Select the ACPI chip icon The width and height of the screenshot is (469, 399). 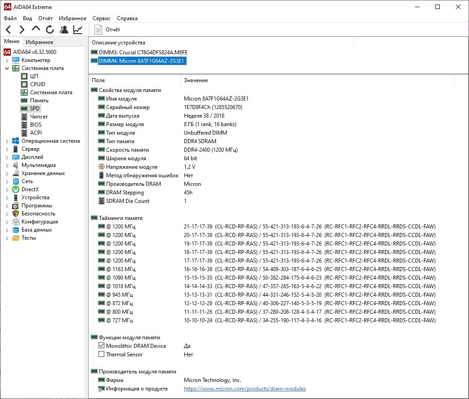point(24,133)
